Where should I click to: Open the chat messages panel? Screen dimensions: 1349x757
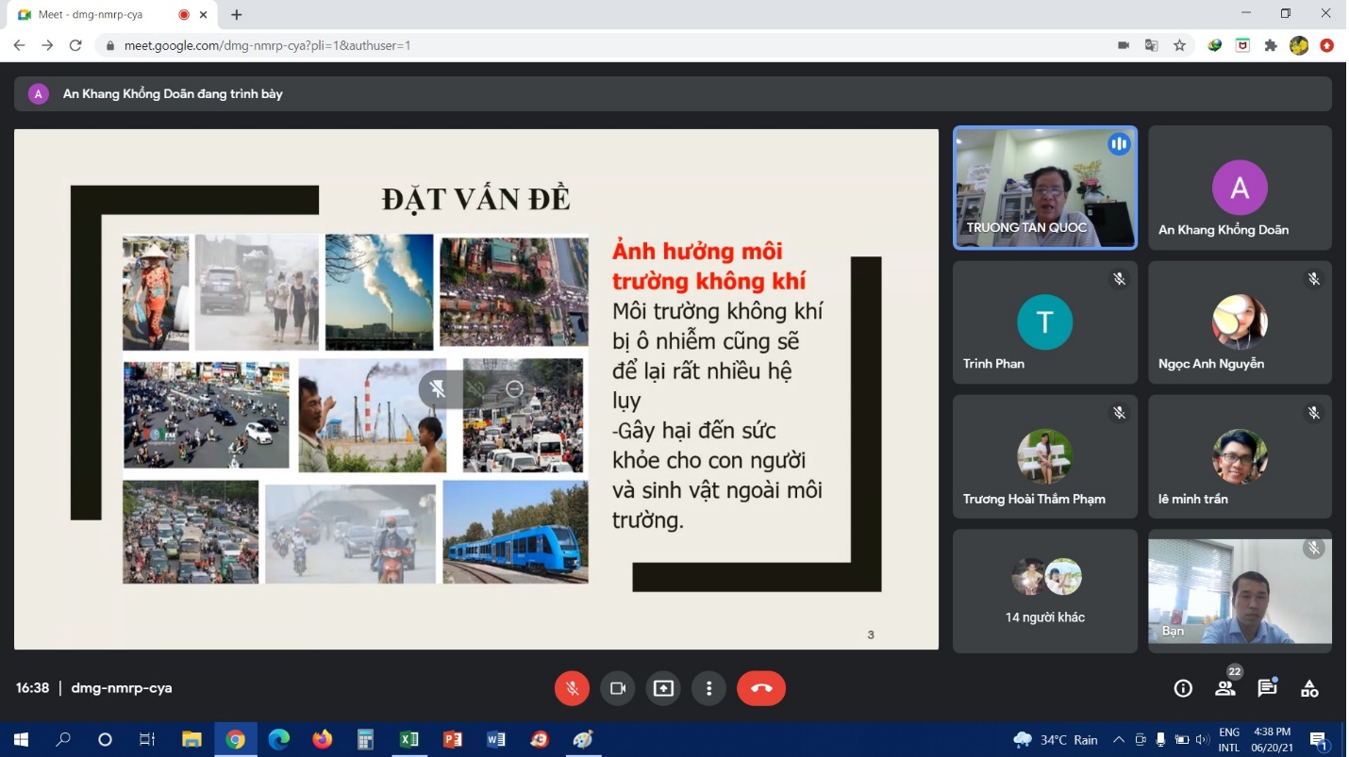(x=1267, y=688)
